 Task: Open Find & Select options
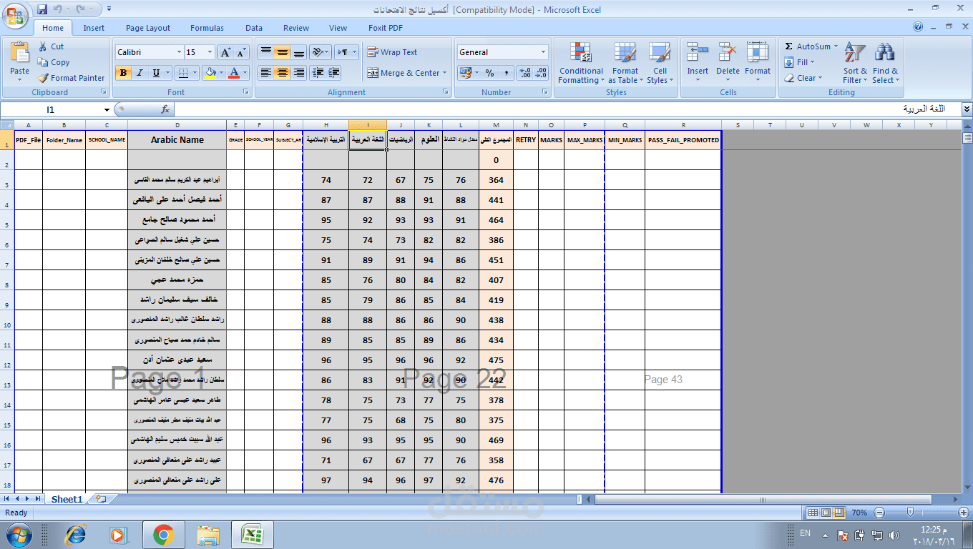(x=886, y=63)
